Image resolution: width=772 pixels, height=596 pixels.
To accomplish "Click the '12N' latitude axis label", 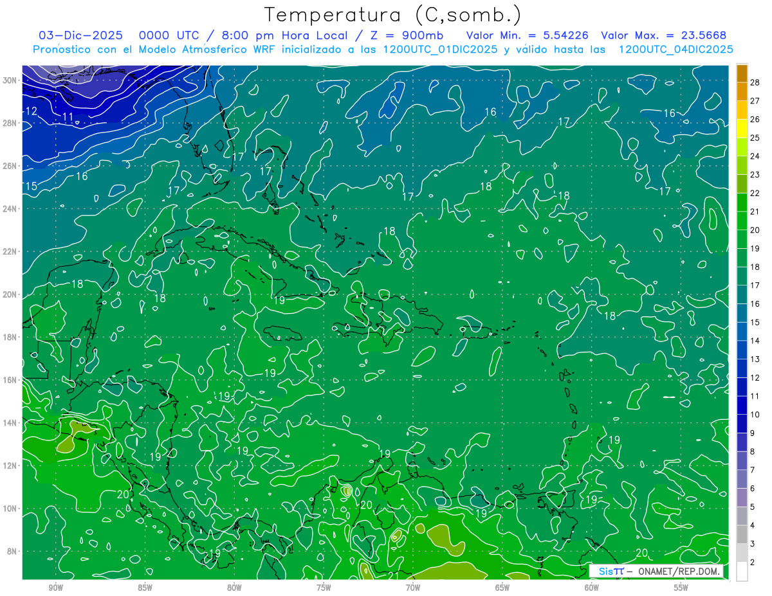I will [x=10, y=465].
